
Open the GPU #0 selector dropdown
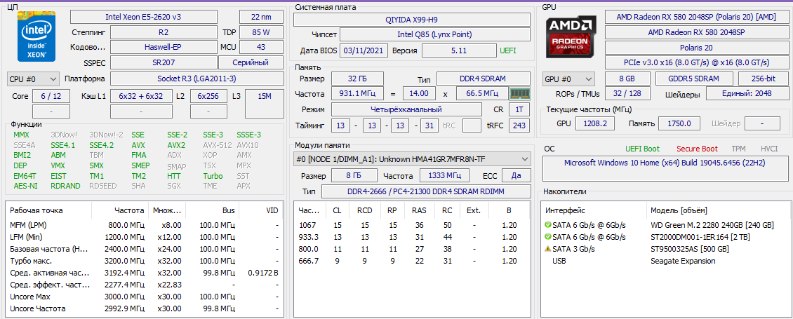click(568, 79)
